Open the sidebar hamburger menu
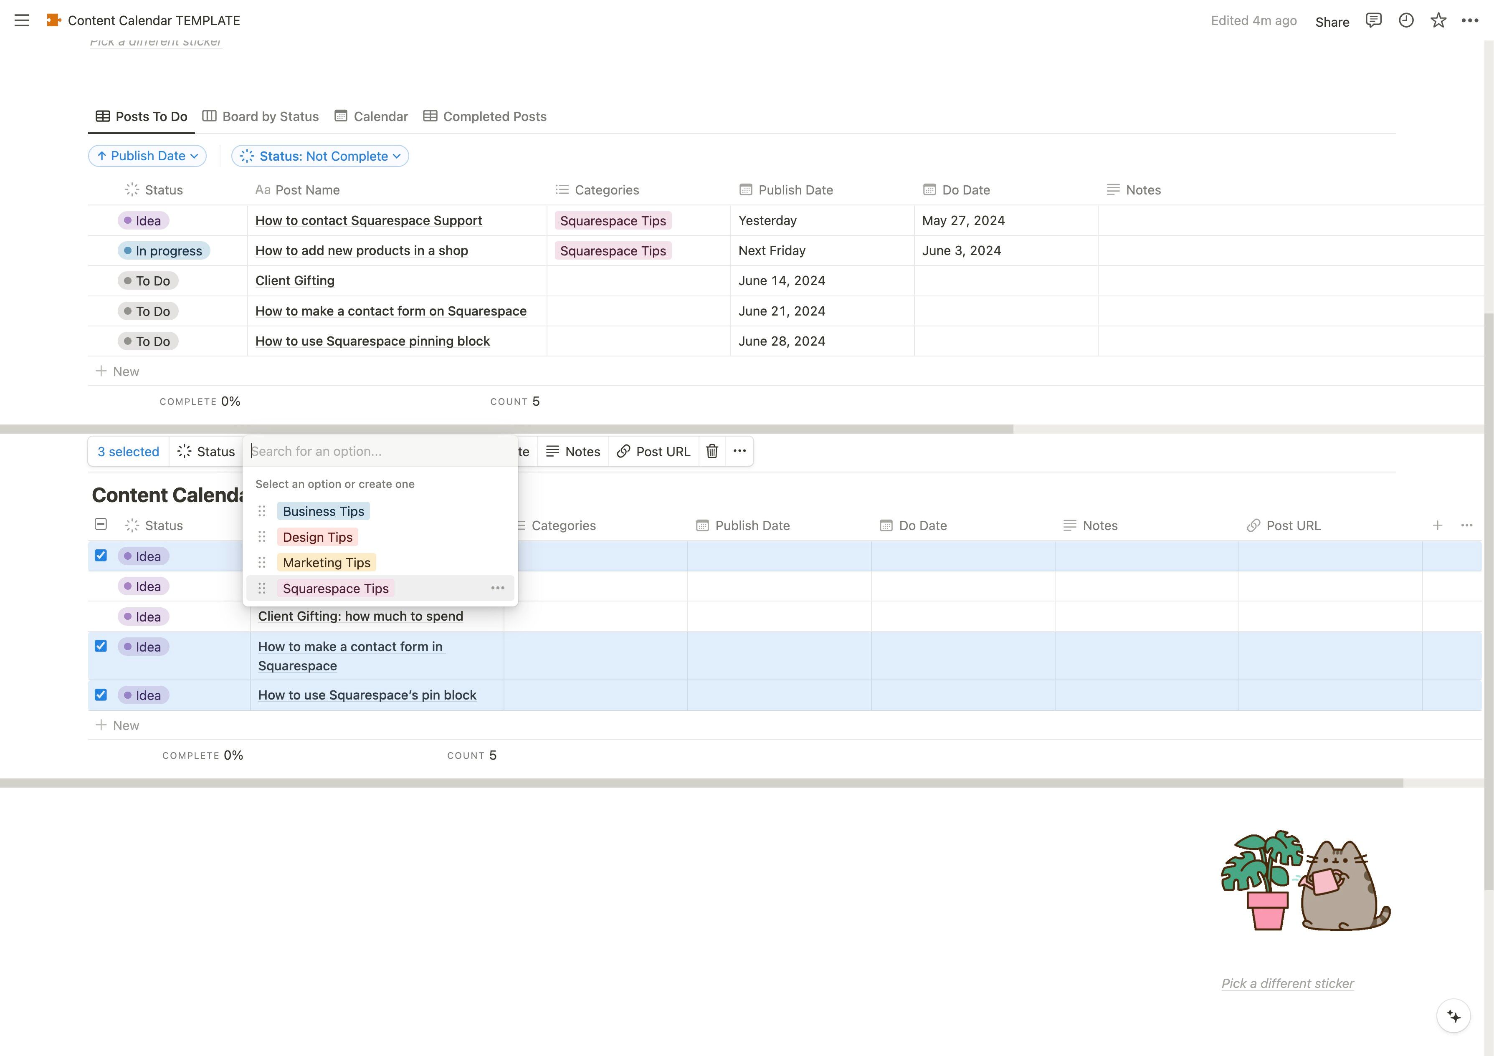Viewport: 1494px width, 1056px height. (x=21, y=20)
